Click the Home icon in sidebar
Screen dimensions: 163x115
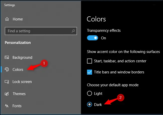(7, 19)
